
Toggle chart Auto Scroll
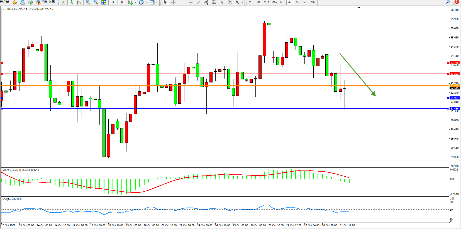113,2
